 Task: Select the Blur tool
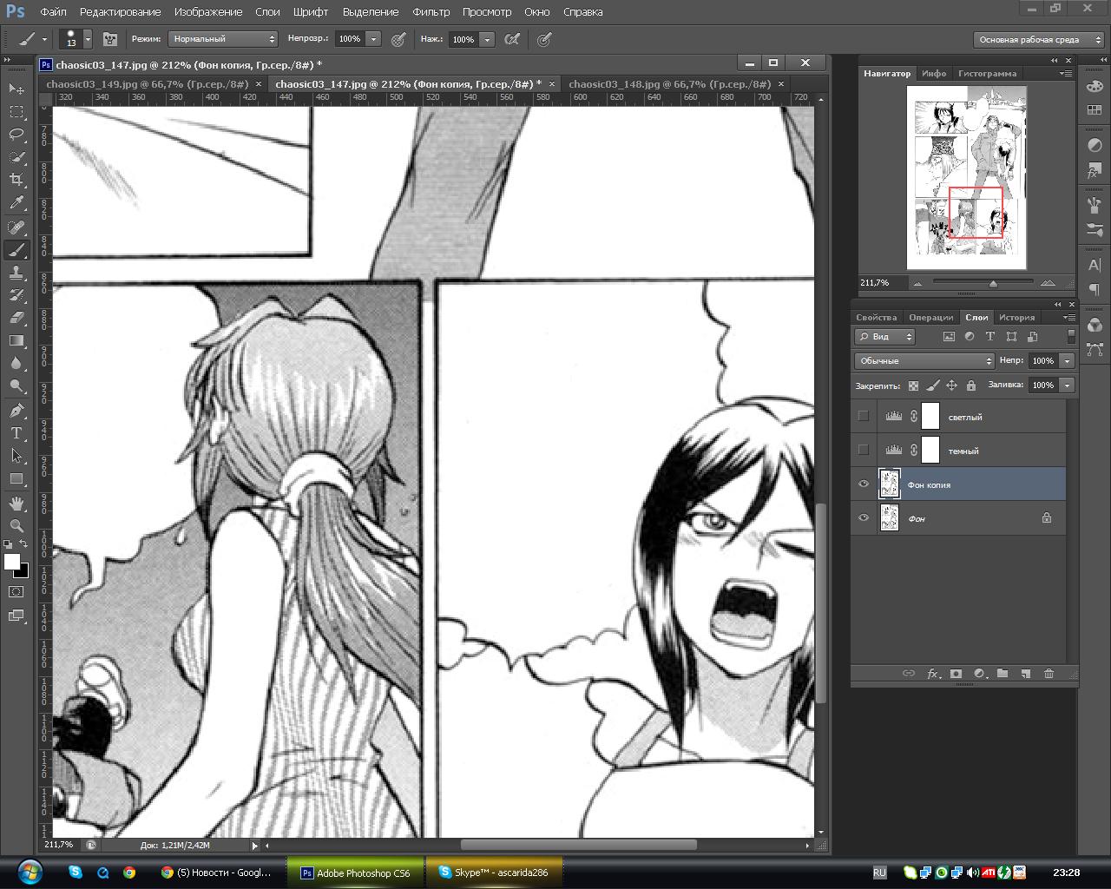16,363
